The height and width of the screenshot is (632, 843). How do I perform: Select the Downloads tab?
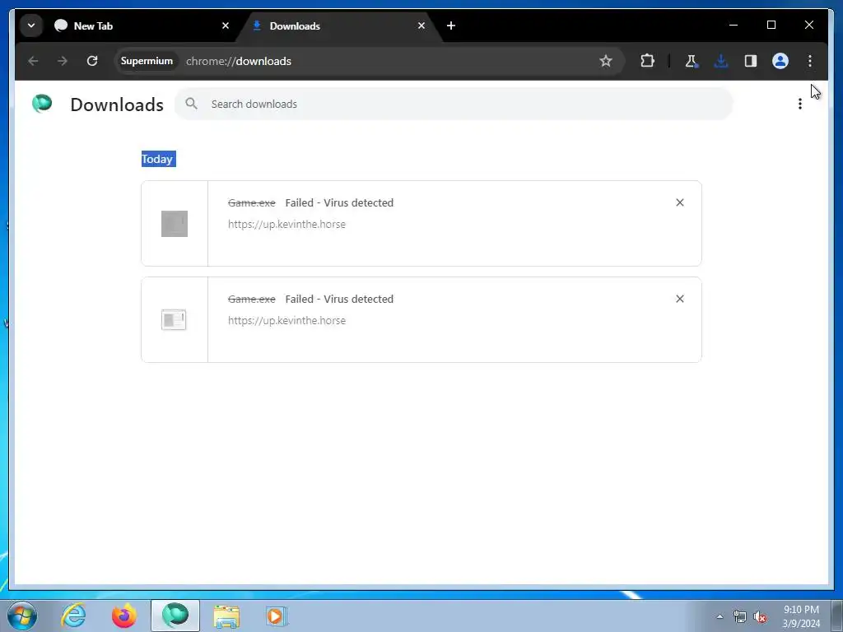click(x=339, y=26)
